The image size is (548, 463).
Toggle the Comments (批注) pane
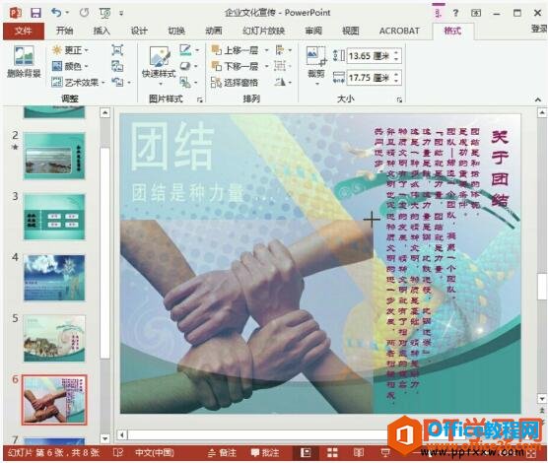(x=265, y=453)
